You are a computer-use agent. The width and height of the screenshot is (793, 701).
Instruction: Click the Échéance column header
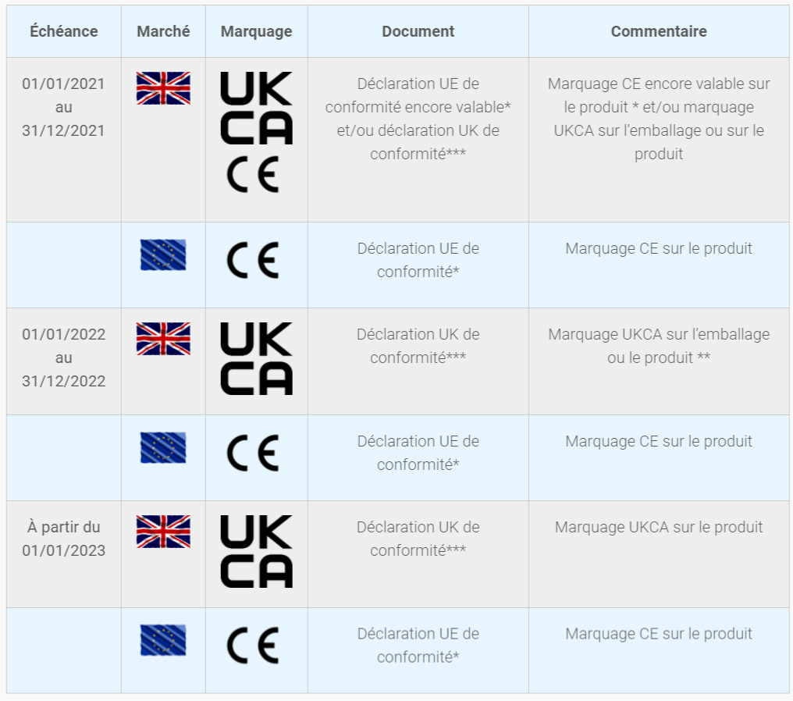(64, 31)
